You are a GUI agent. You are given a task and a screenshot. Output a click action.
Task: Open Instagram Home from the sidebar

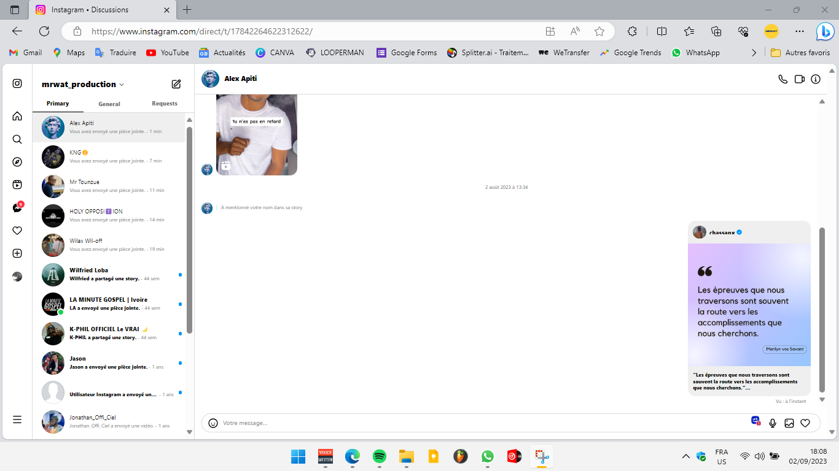pyautogui.click(x=17, y=117)
